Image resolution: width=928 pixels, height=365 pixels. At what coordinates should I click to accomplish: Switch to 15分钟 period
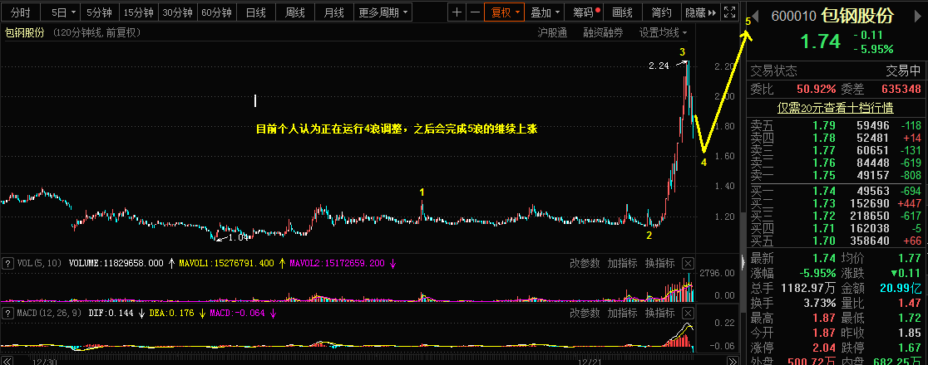[139, 12]
